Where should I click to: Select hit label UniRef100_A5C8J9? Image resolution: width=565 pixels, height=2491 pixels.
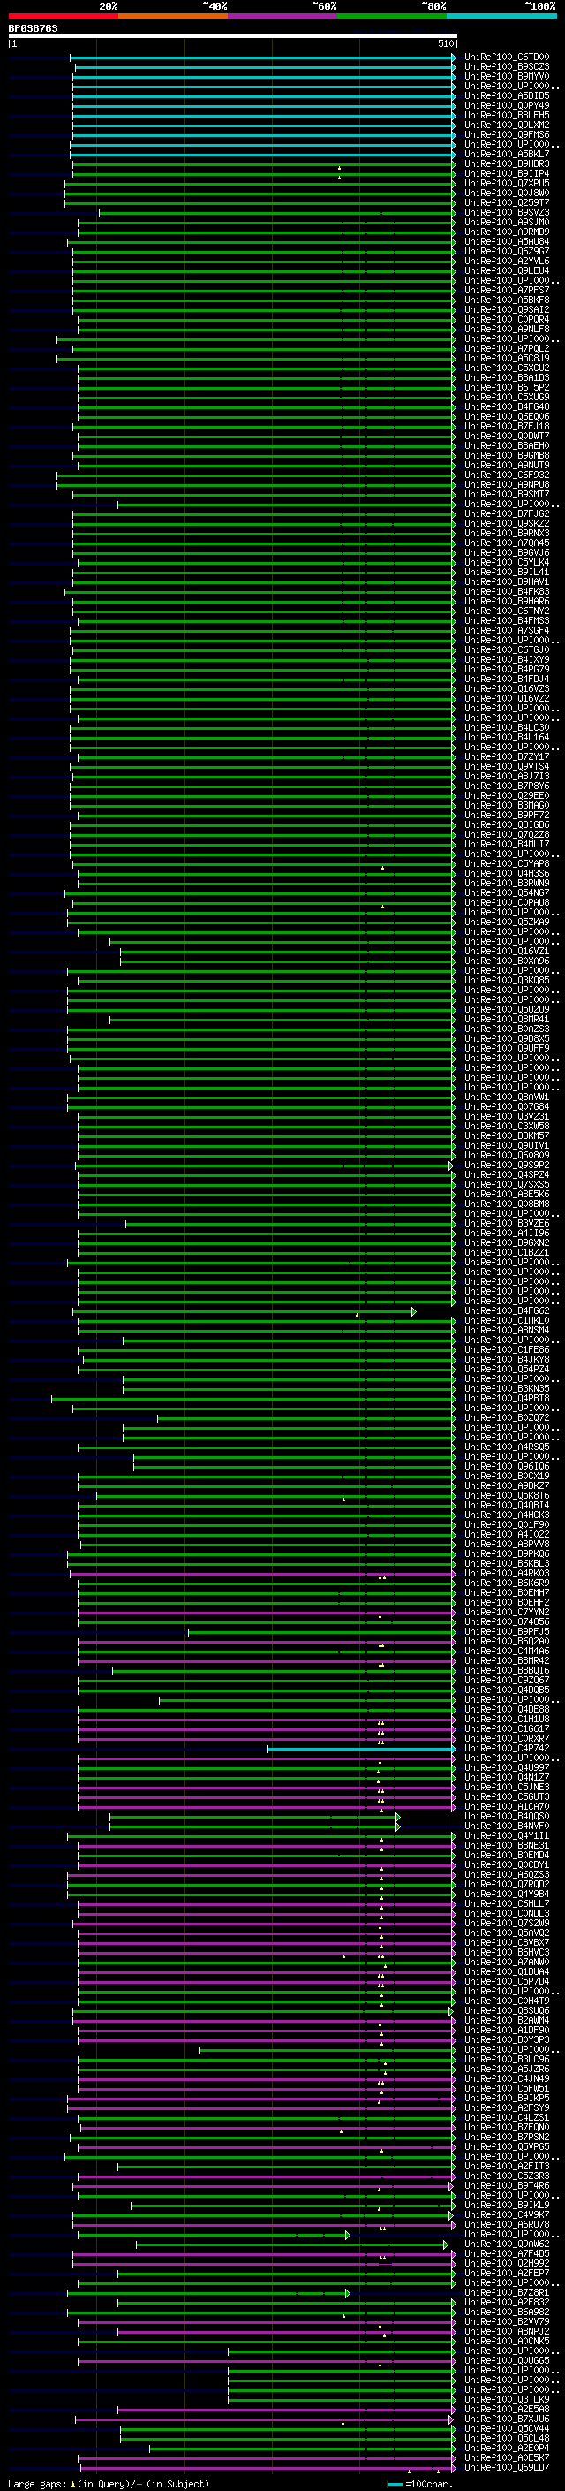coord(507,359)
